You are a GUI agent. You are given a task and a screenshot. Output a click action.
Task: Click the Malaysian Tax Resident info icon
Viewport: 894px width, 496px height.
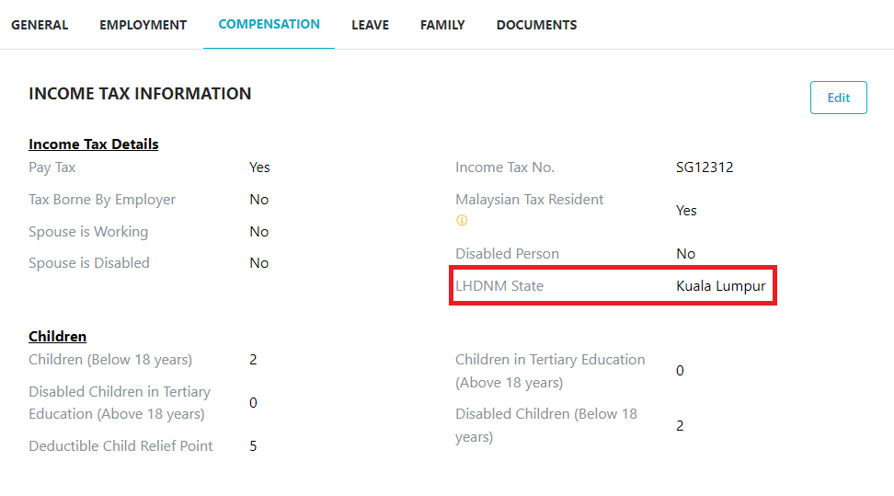tap(462, 221)
